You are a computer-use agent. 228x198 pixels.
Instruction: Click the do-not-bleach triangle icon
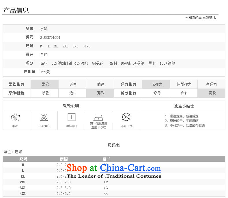pos(44,118)
